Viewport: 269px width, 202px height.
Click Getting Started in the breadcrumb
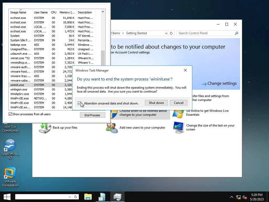pos(136,33)
